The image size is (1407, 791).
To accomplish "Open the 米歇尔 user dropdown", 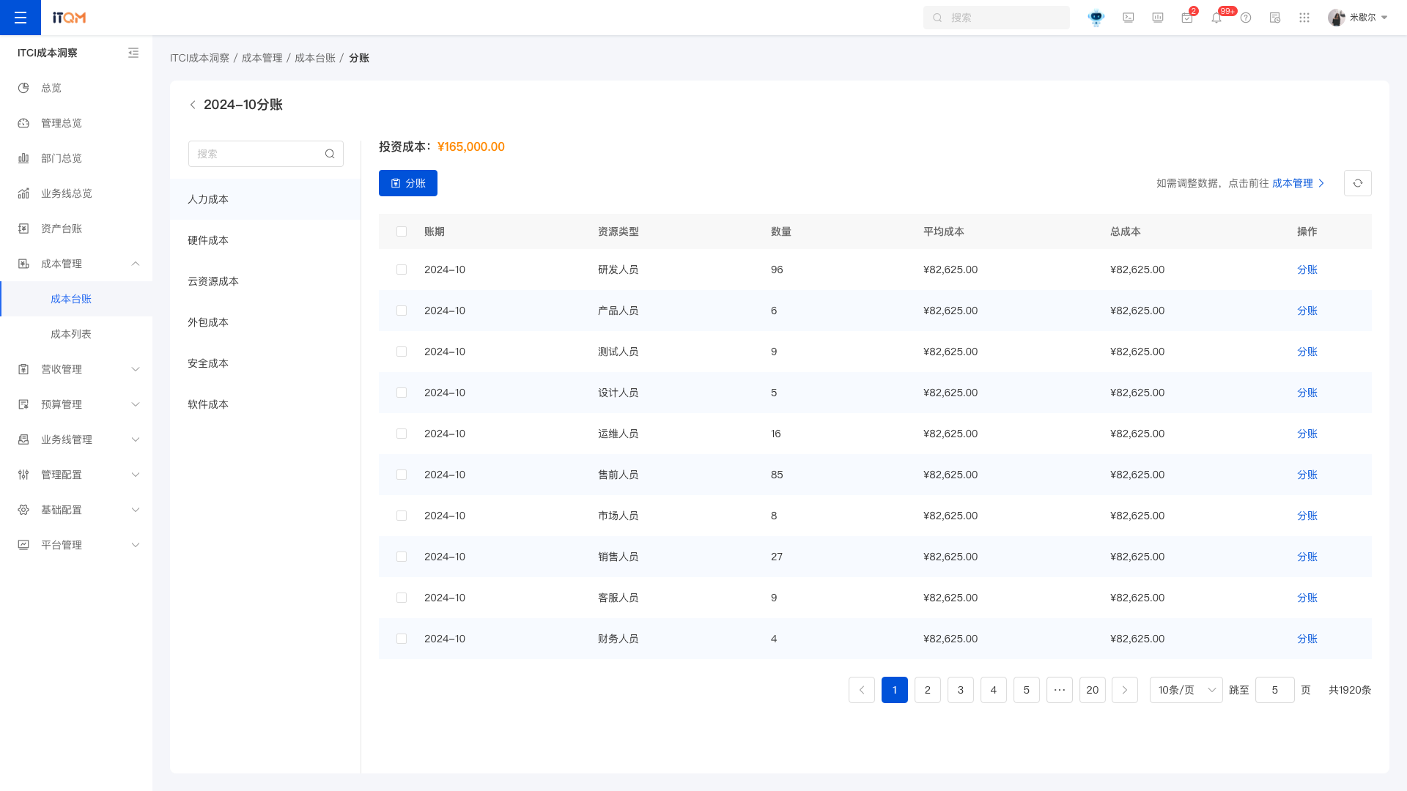I will point(1358,18).
